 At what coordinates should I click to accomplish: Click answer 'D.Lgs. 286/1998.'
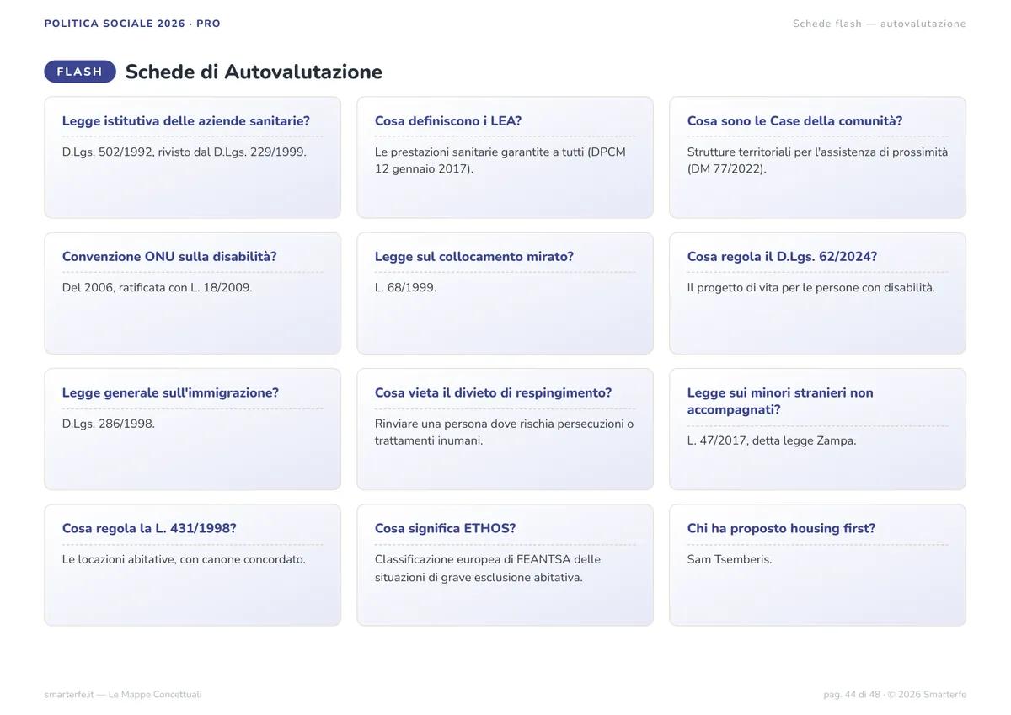pos(109,424)
